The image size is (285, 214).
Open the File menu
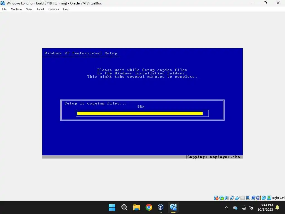tap(4, 9)
